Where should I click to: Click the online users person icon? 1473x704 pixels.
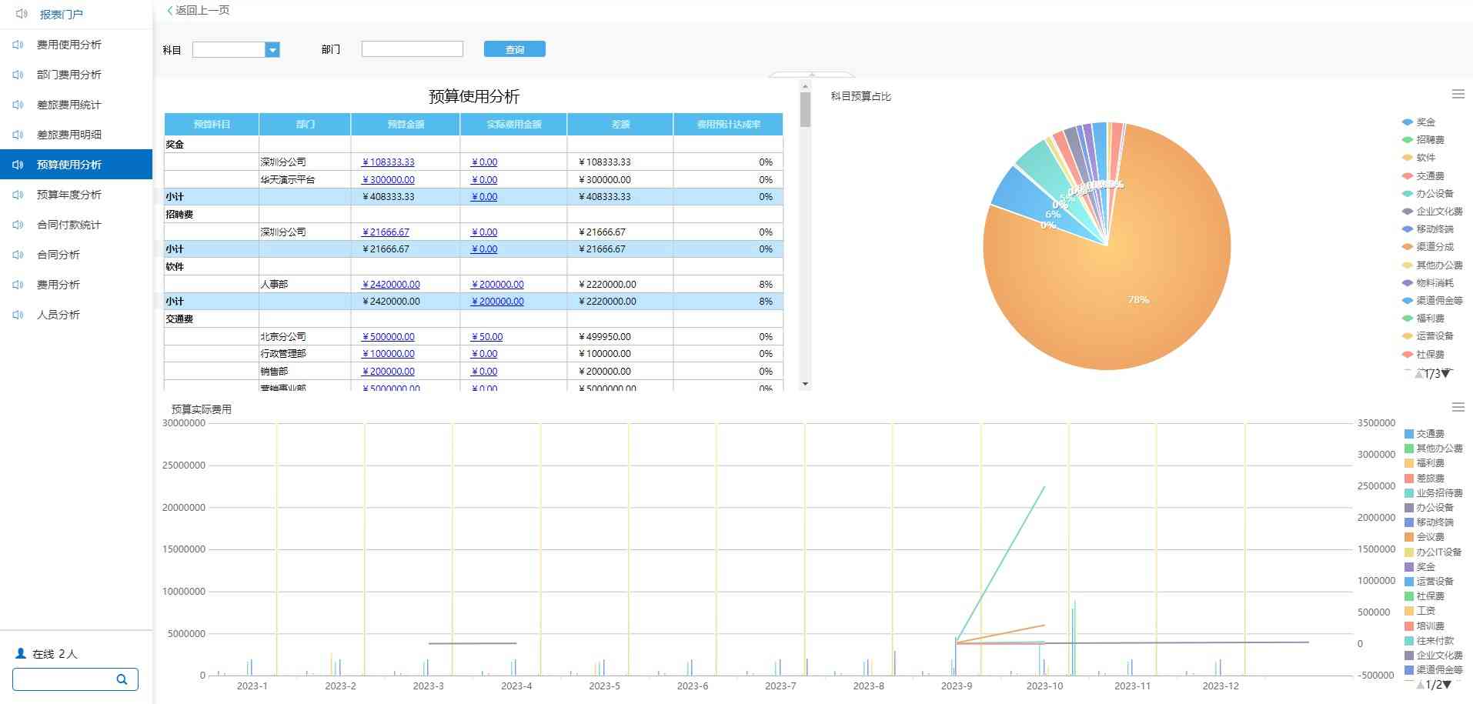[x=21, y=653]
